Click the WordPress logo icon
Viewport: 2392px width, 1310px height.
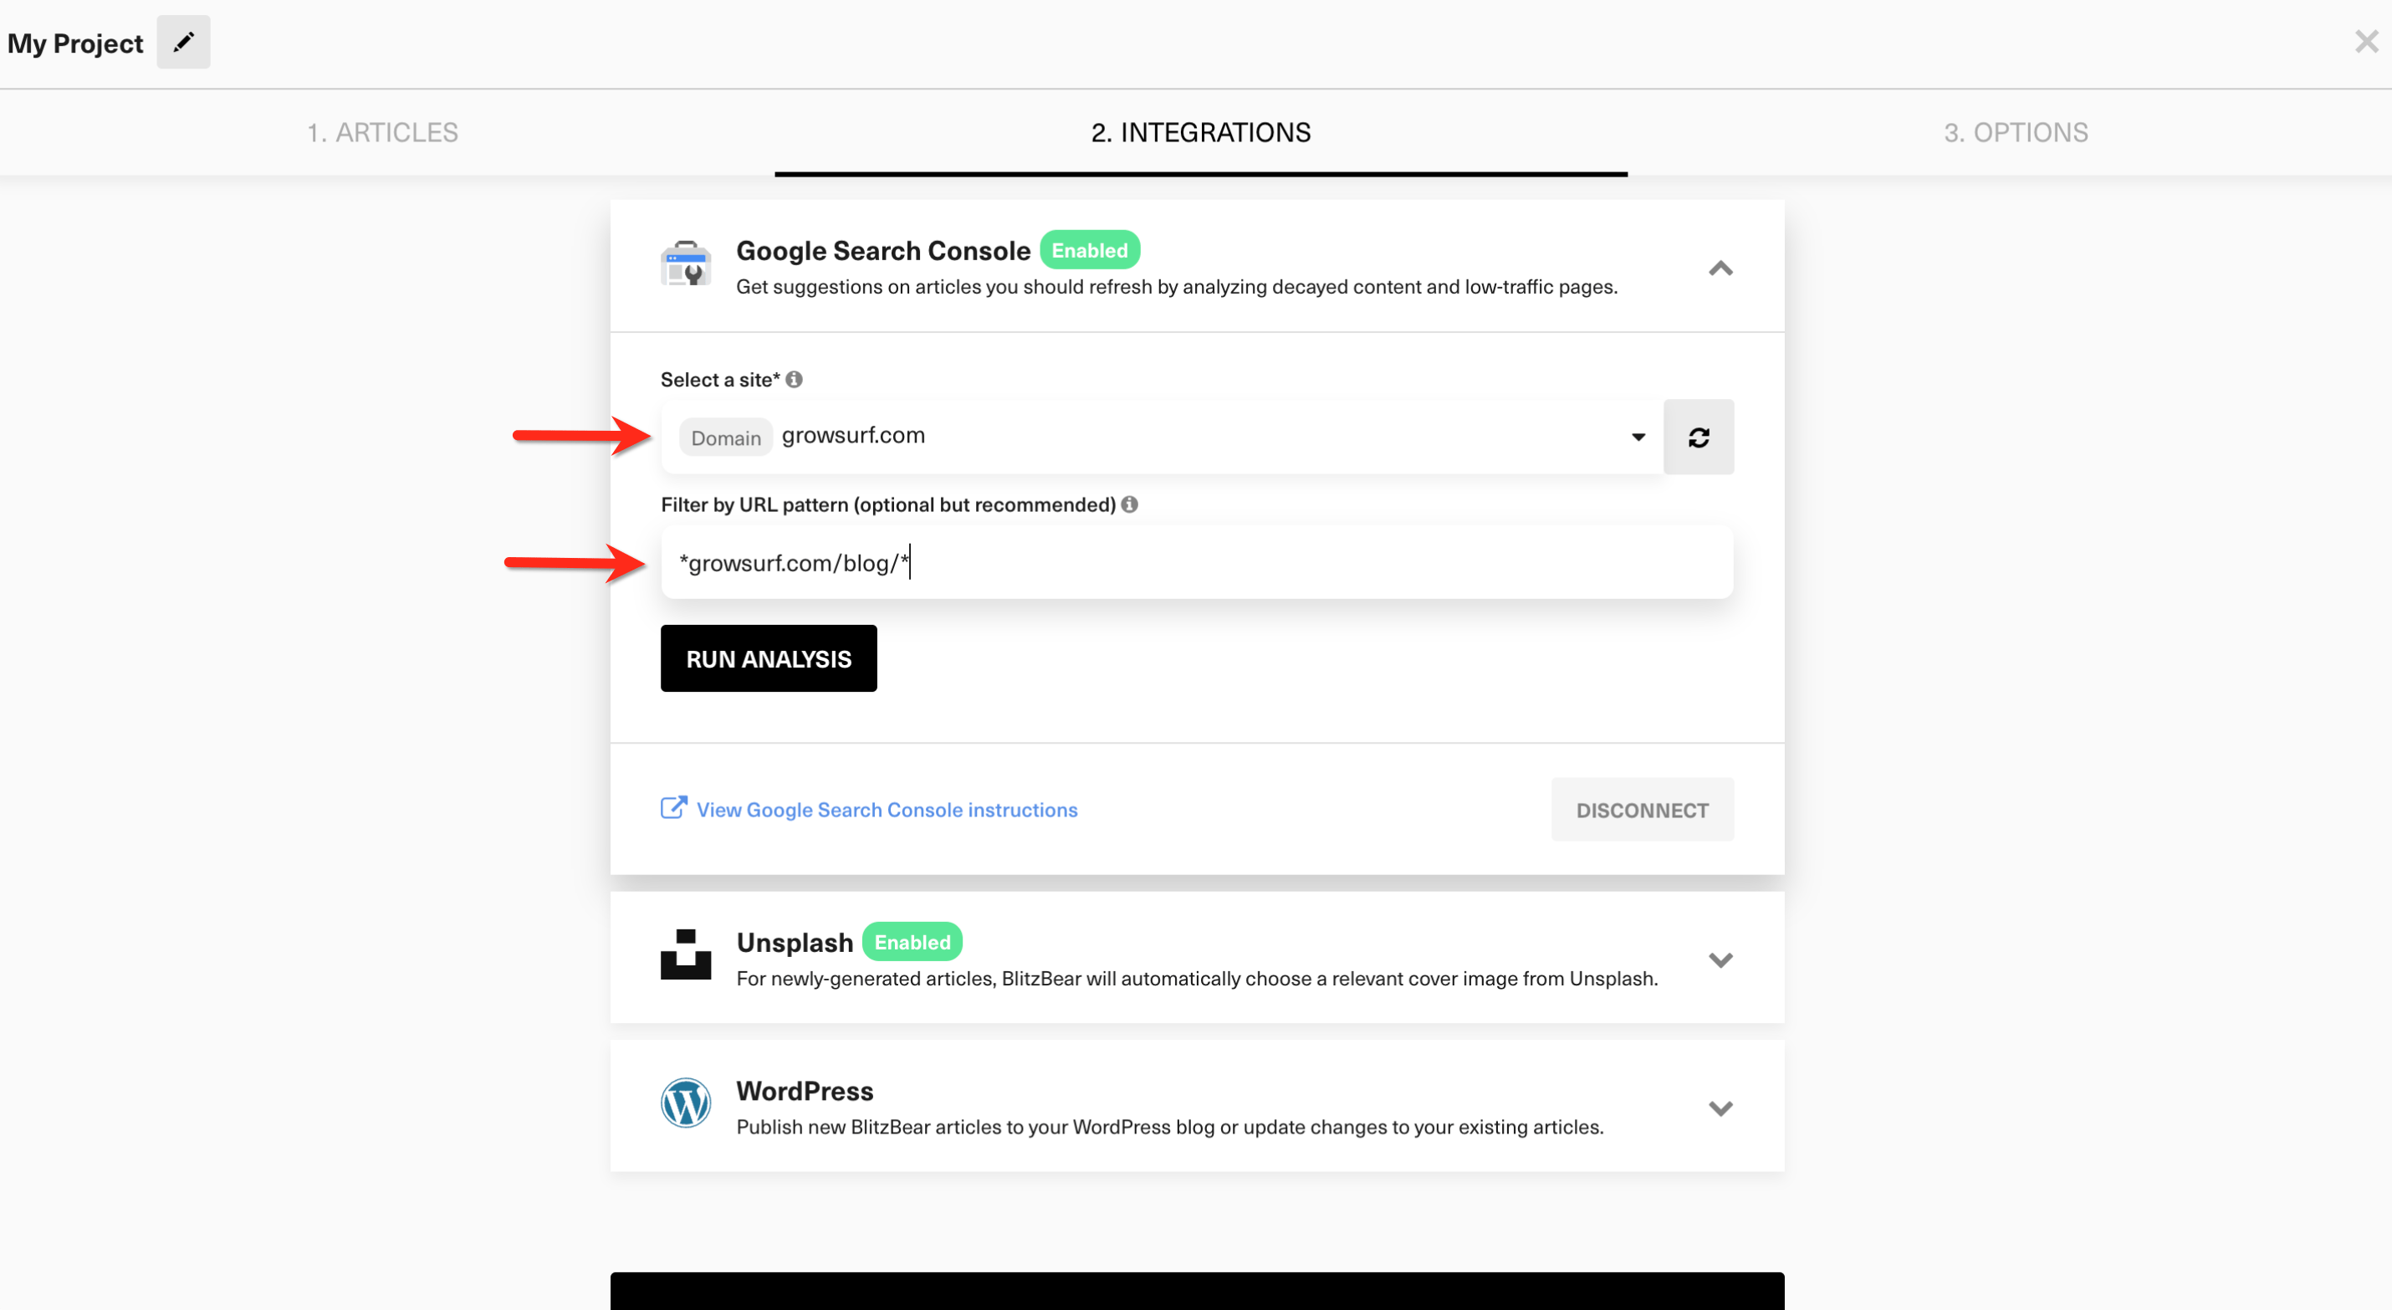[x=685, y=1103]
